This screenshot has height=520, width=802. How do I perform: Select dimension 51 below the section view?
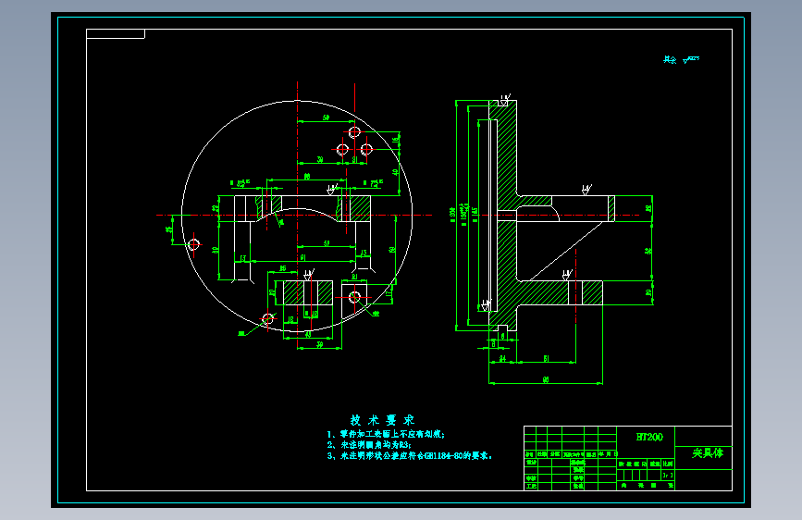click(546, 359)
